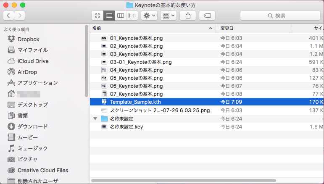Click the 04_Keynoteの基本.png thumbnail icon
324x184 pixels.
click(x=104, y=70)
